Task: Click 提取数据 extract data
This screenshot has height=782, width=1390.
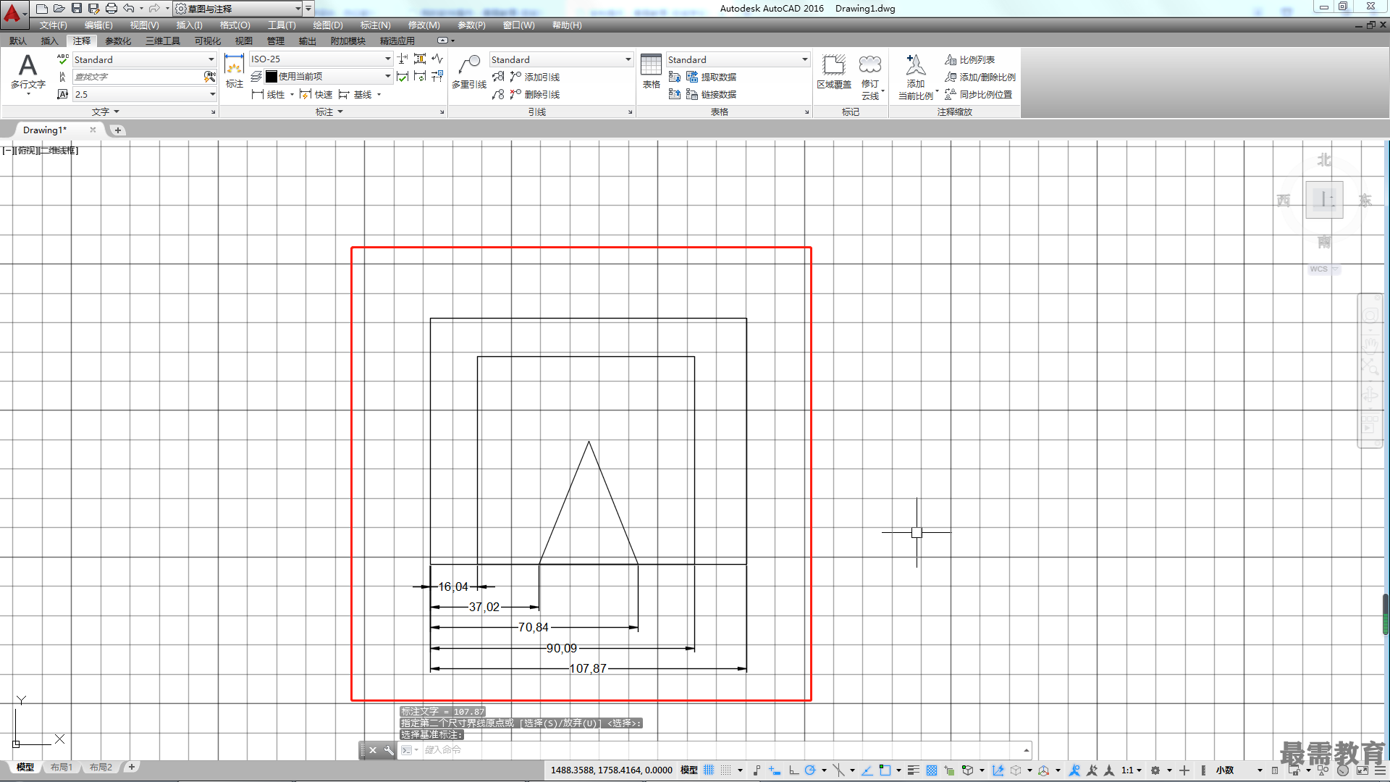Action: [712, 77]
